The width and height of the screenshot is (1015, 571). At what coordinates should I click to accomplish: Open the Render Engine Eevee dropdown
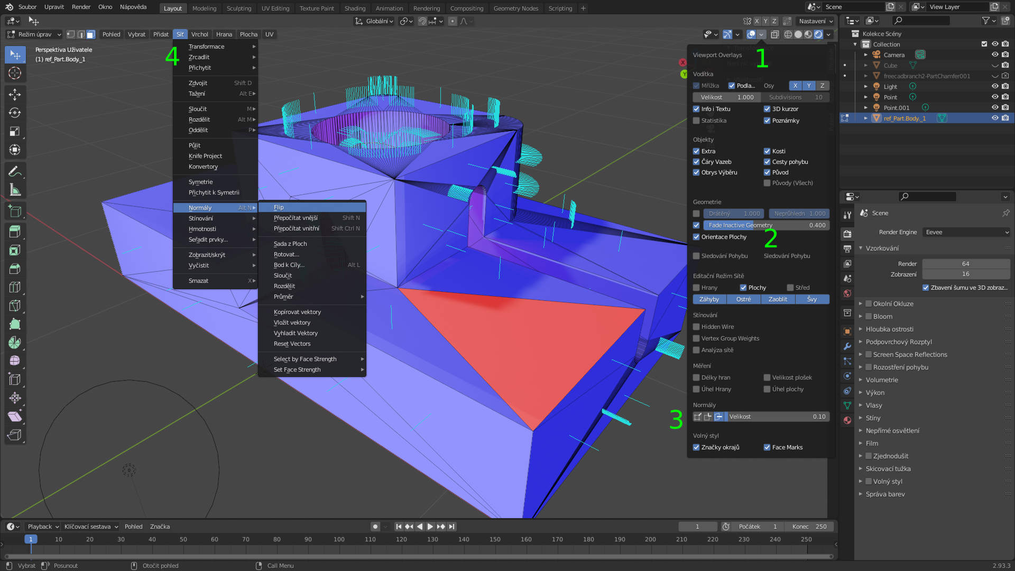point(966,232)
